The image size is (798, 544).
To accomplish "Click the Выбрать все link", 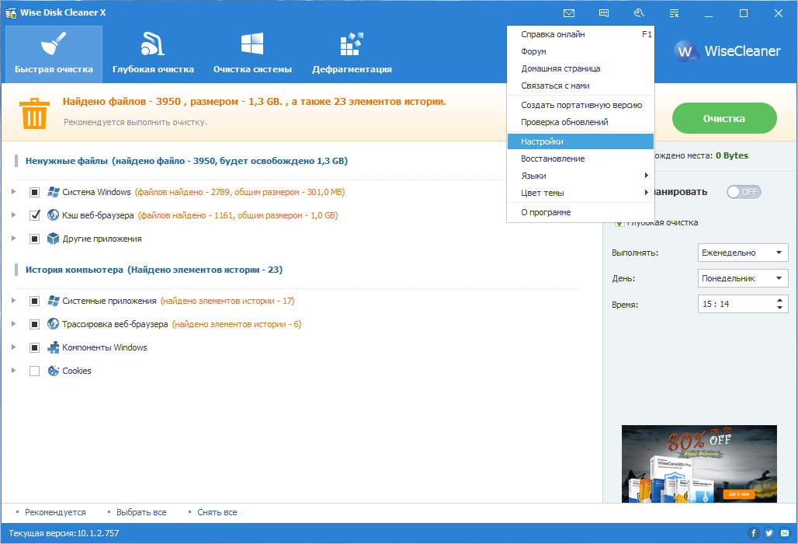I will click(x=141, y=512).
